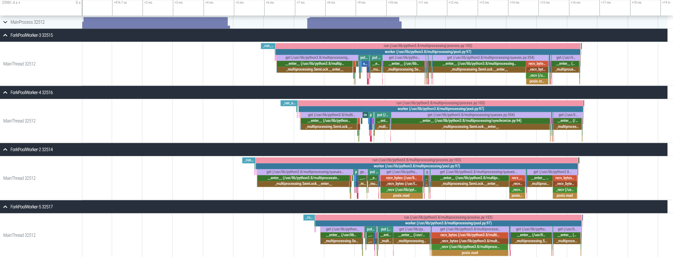The width and height of the screenshot is (673, 257).
Task: Select recv_bytes (/usr/lib/python3.8/multi... slice in ForkPoolWorker-5
Action: point(470,235)
